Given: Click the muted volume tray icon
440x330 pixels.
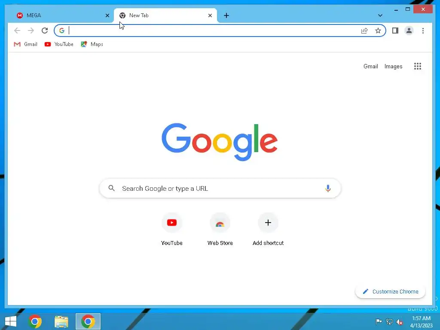Looking at the screenshot, I should pos(400,322).
